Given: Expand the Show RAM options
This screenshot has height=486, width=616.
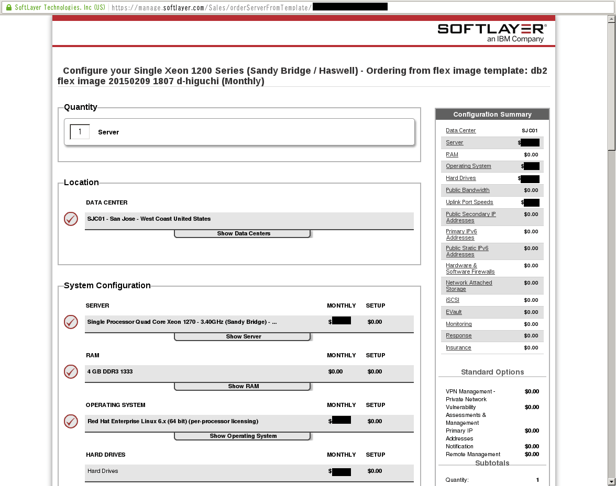Looking at the screenshot, I should click(243, 387).
